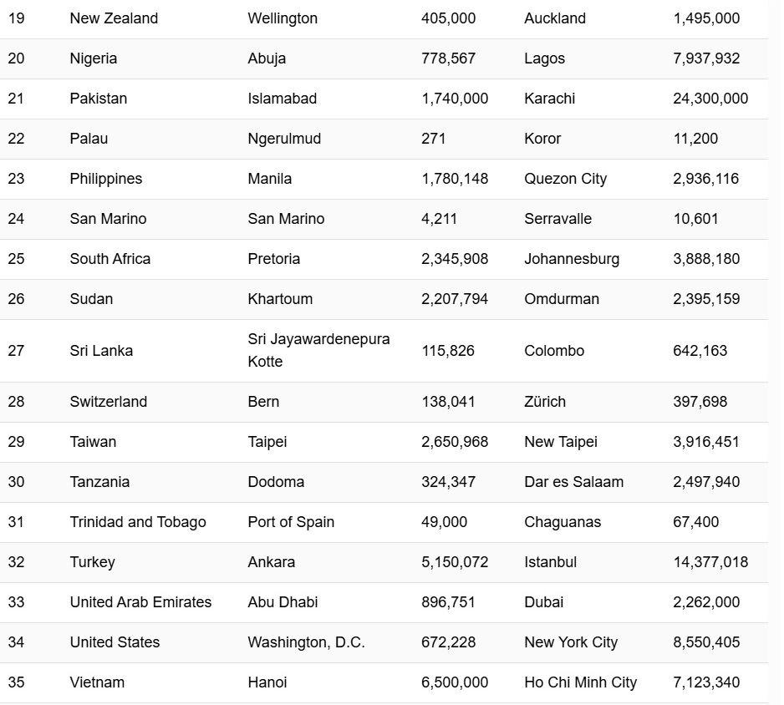The height and width of the screenshot is (705, 784).
Task: Click the Dar es Salaam cell
Action: coord(574,482)
